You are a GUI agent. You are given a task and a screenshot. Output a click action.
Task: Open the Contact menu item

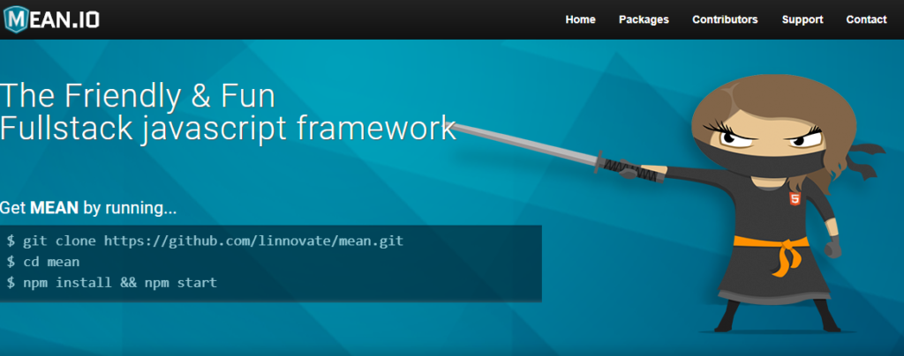(866, 19)
